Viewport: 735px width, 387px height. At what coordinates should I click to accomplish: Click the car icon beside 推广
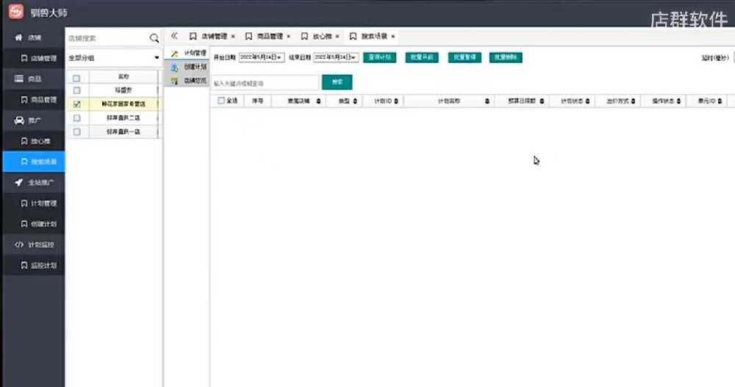click(19, 120)
